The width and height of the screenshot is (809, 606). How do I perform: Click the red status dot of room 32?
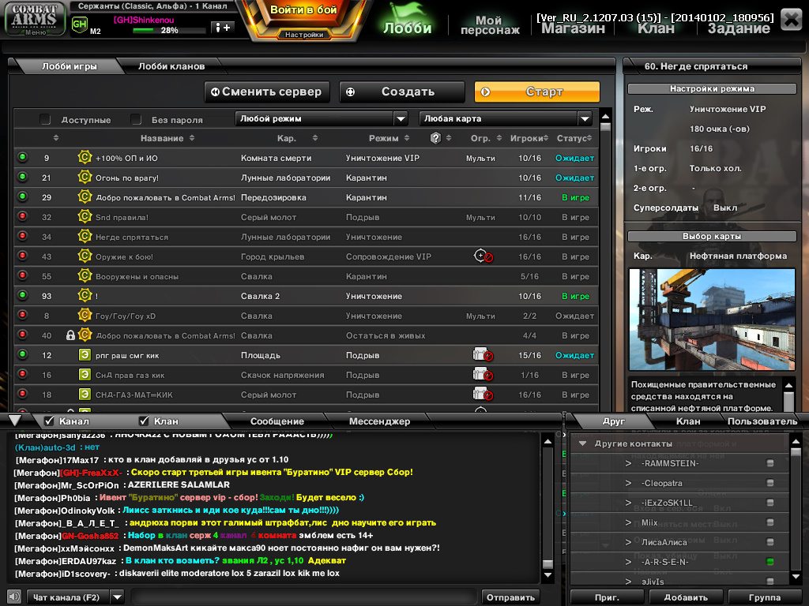22,216
